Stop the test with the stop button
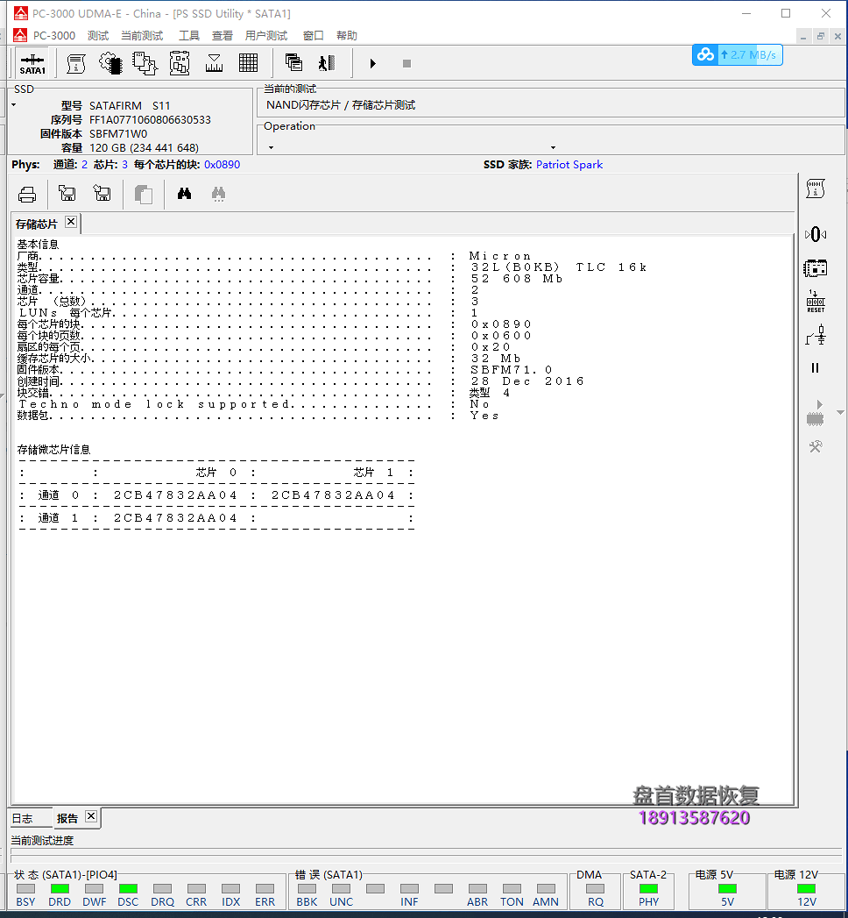The width and height of the screenshot is (848, 918). click(x=407, y=63)
